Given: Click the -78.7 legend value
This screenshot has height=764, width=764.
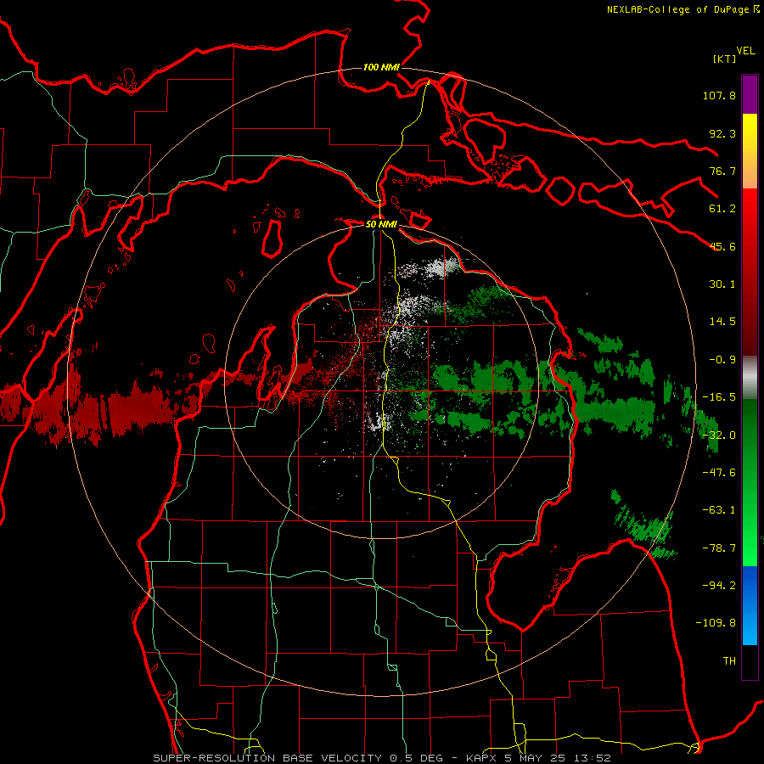Looking at the screenshot, I should (x=719, y=548).
